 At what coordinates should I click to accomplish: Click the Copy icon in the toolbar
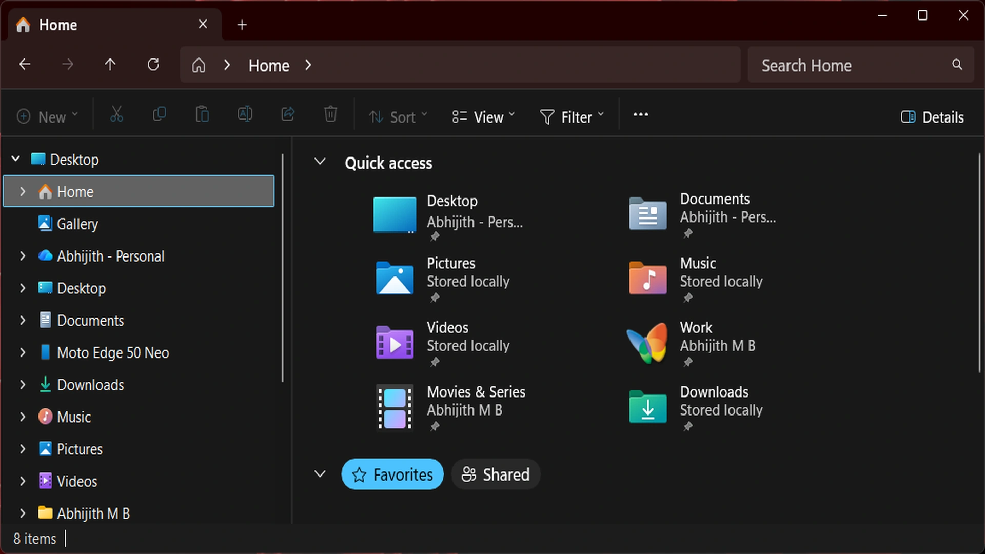[x=159, y=115]
